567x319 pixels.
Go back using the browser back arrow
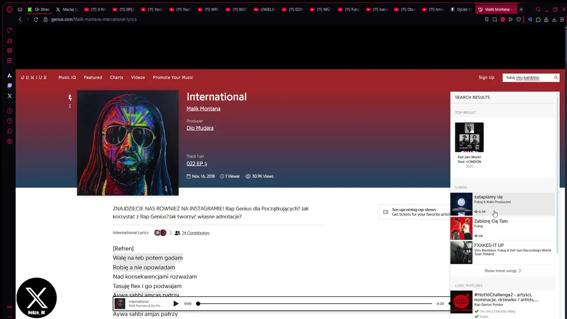tap(20, 19)
